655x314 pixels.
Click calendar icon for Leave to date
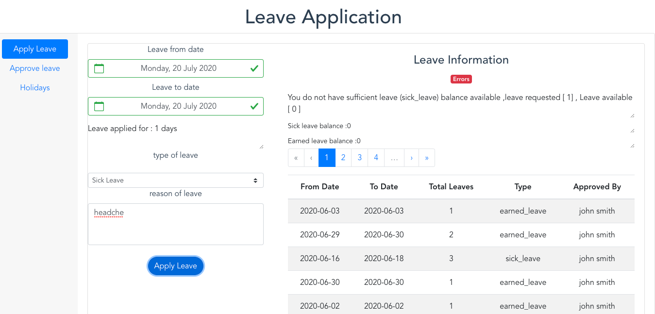(99, 106)
